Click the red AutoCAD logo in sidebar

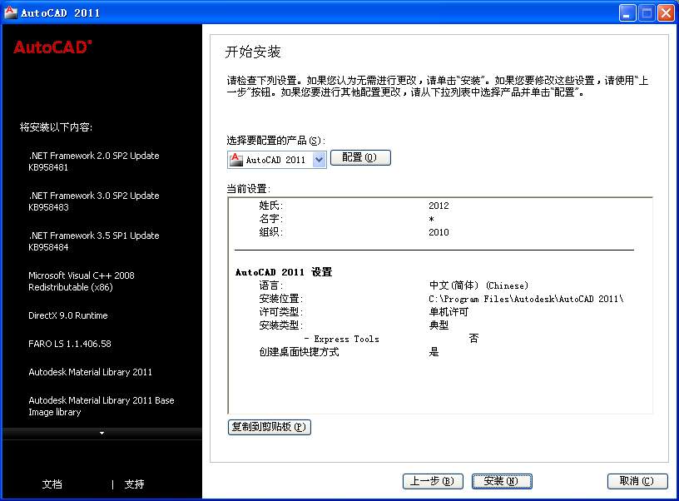pyautogui.click(x=52, y=47)
